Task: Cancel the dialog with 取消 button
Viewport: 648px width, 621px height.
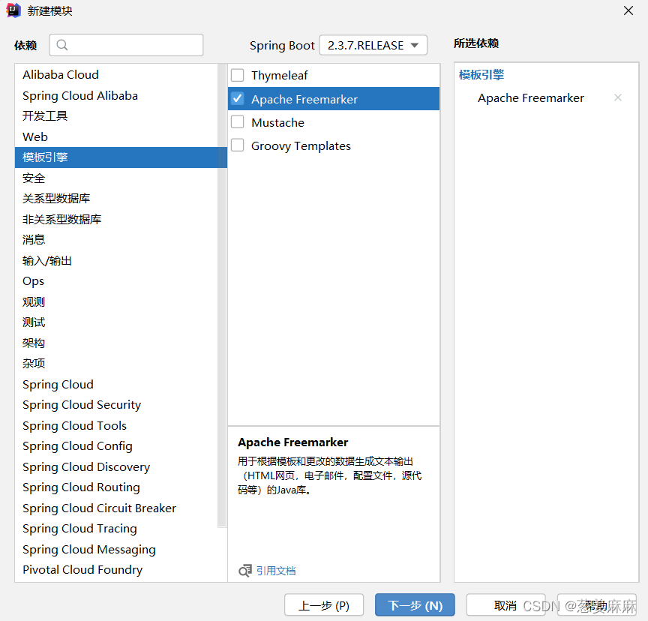Action: tap(505, 605)
